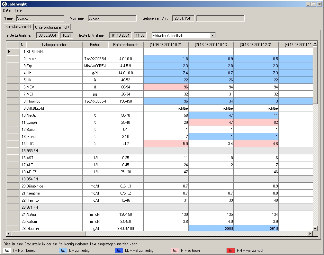The height and width of the screenshot is (255, 324).
Task: Click Leuko value 1.8
Action: 166,59
